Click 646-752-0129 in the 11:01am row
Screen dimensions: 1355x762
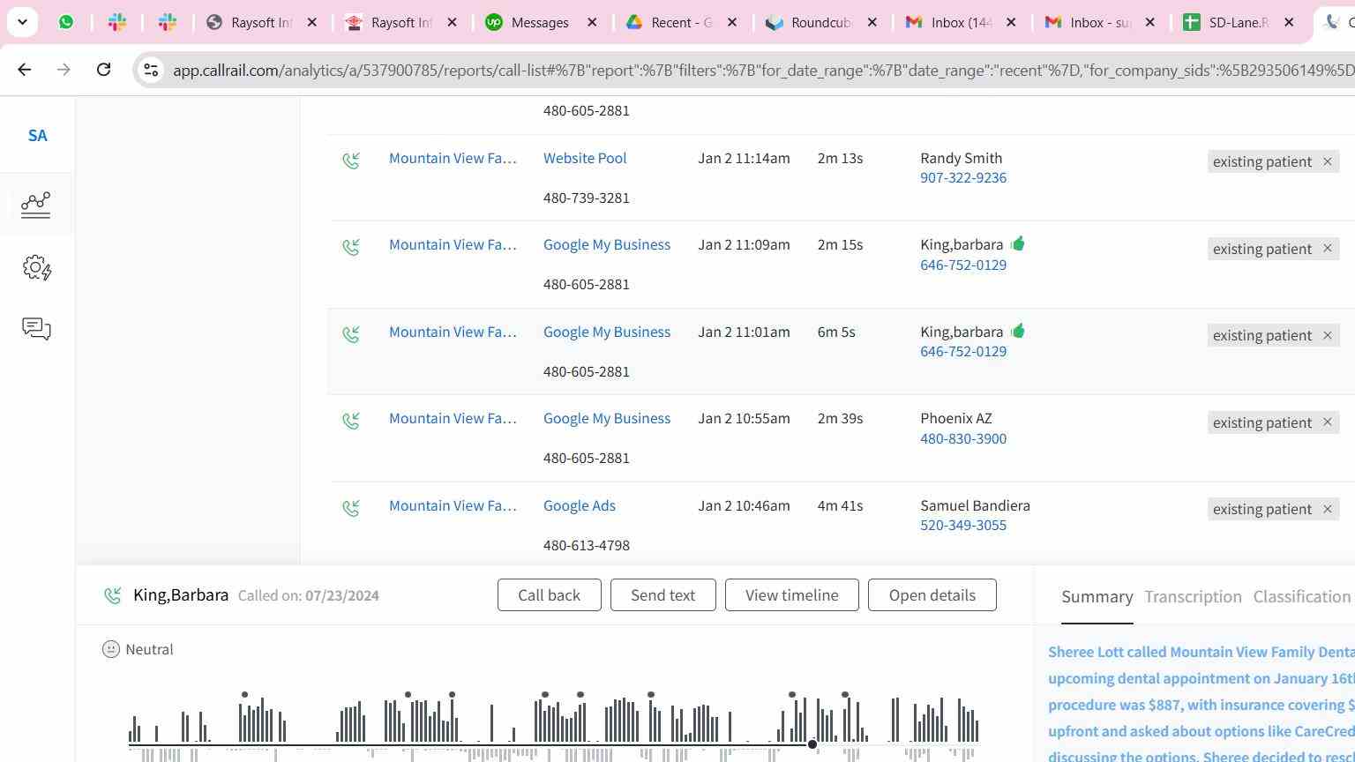[x=963, y=351]
